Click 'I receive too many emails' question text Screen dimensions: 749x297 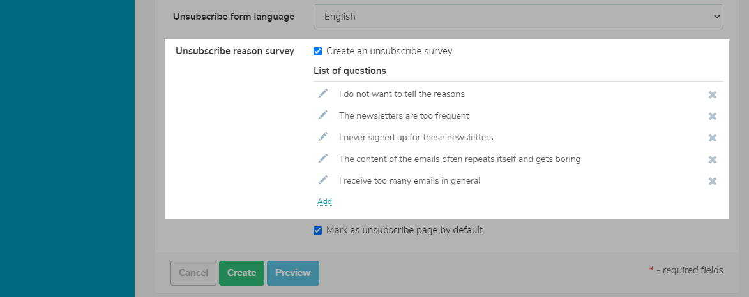click(x=409, y=181)
